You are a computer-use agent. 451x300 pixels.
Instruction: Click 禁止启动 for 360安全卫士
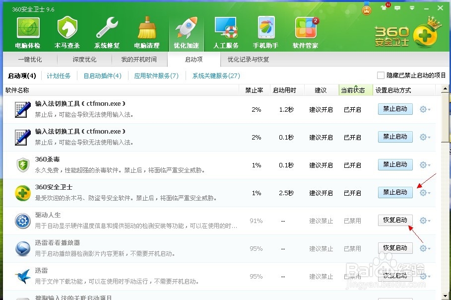[395, 192]
